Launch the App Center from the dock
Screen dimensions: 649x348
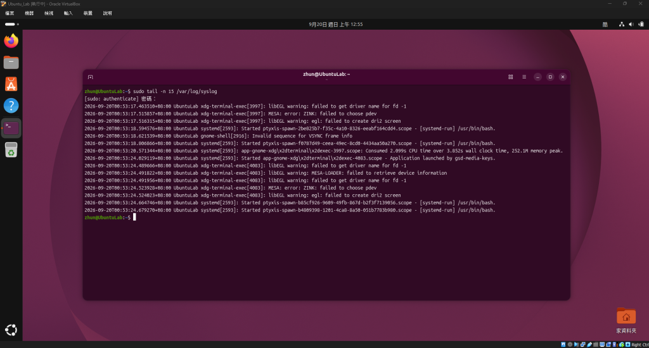click(x=11, y=84)
